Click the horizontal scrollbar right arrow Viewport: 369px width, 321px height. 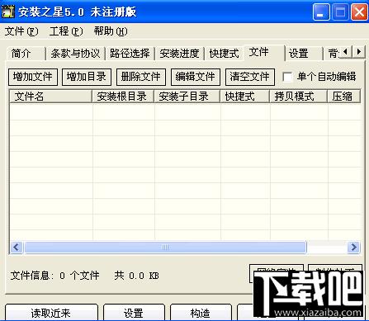[353, 247]
